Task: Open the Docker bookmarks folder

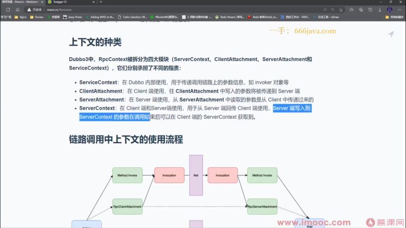Action: pyautogui.click(x=37, y=17)
